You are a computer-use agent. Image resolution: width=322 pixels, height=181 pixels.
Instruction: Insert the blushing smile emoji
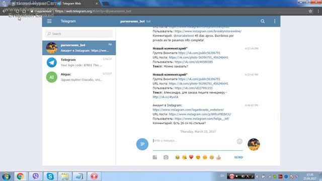click(205, 157)
